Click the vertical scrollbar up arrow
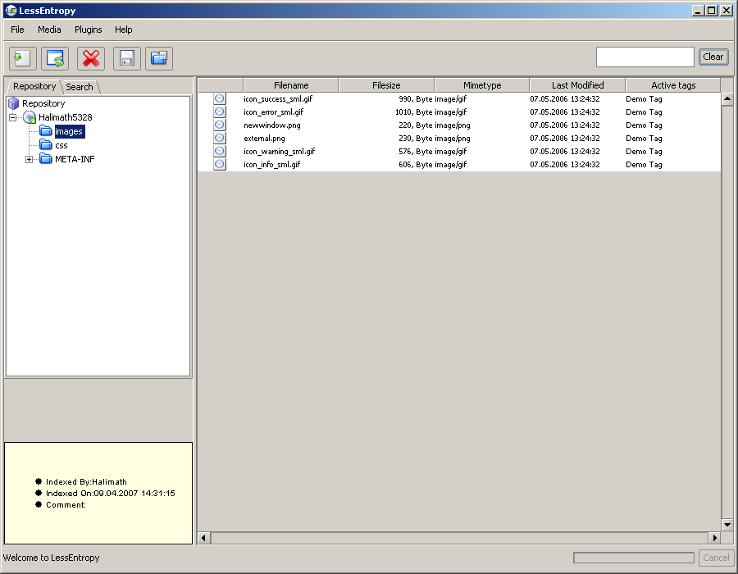Image resolution: width=738 pixels, height=574 pixels. 727,98
